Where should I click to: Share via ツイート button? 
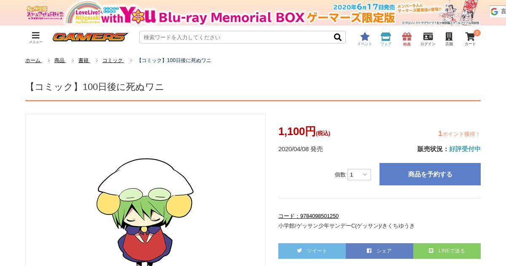click(312, 251)
